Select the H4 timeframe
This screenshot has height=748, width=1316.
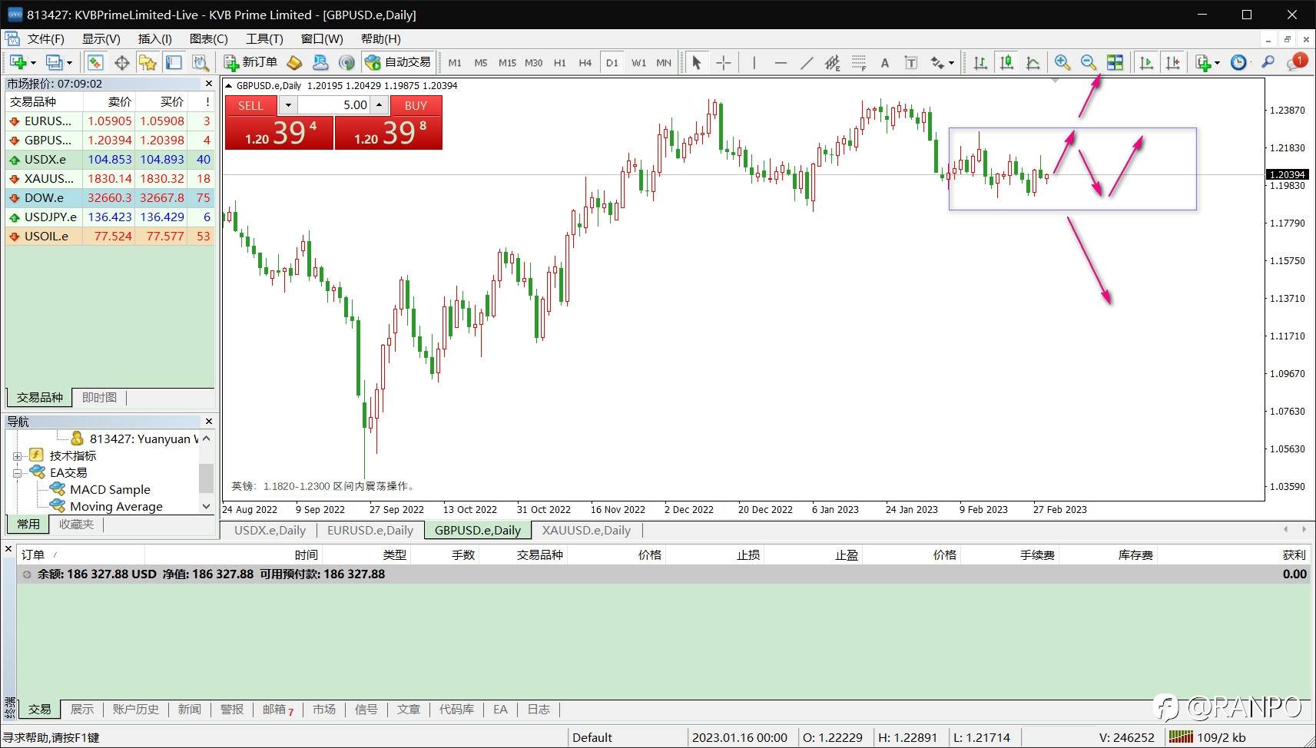[585, 62]
